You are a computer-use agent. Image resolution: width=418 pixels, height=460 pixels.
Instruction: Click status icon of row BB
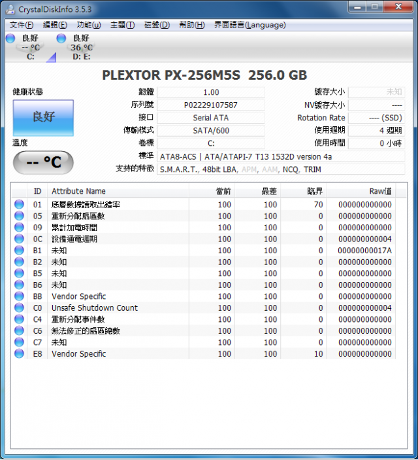pyautogui.click(x=19, y=296)
